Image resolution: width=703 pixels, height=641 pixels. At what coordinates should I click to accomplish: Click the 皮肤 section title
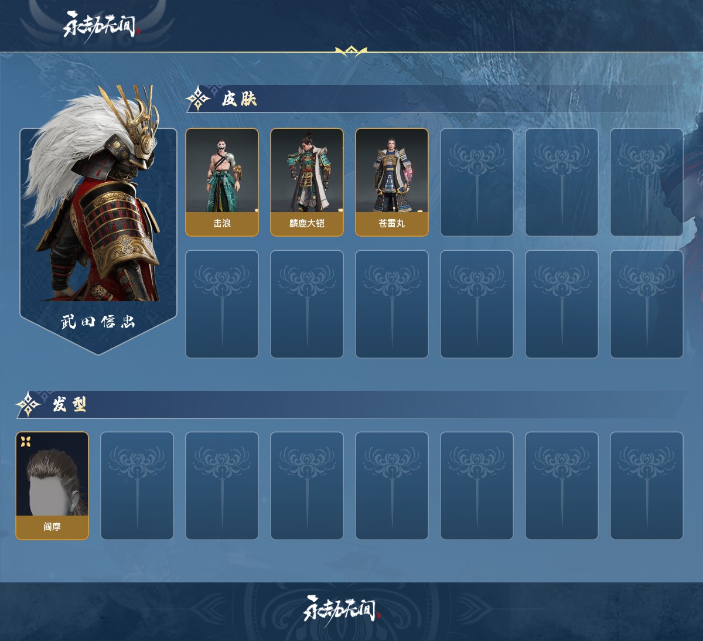(239, 99)
